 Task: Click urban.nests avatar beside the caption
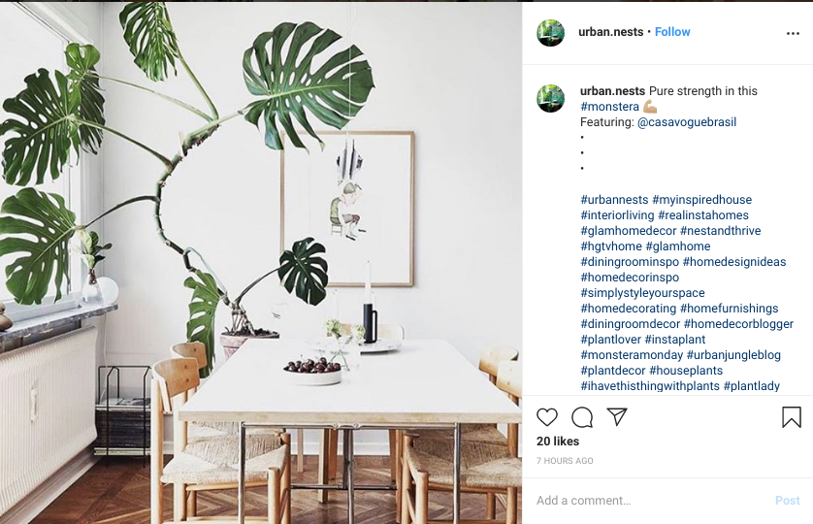tap(550, 98)
